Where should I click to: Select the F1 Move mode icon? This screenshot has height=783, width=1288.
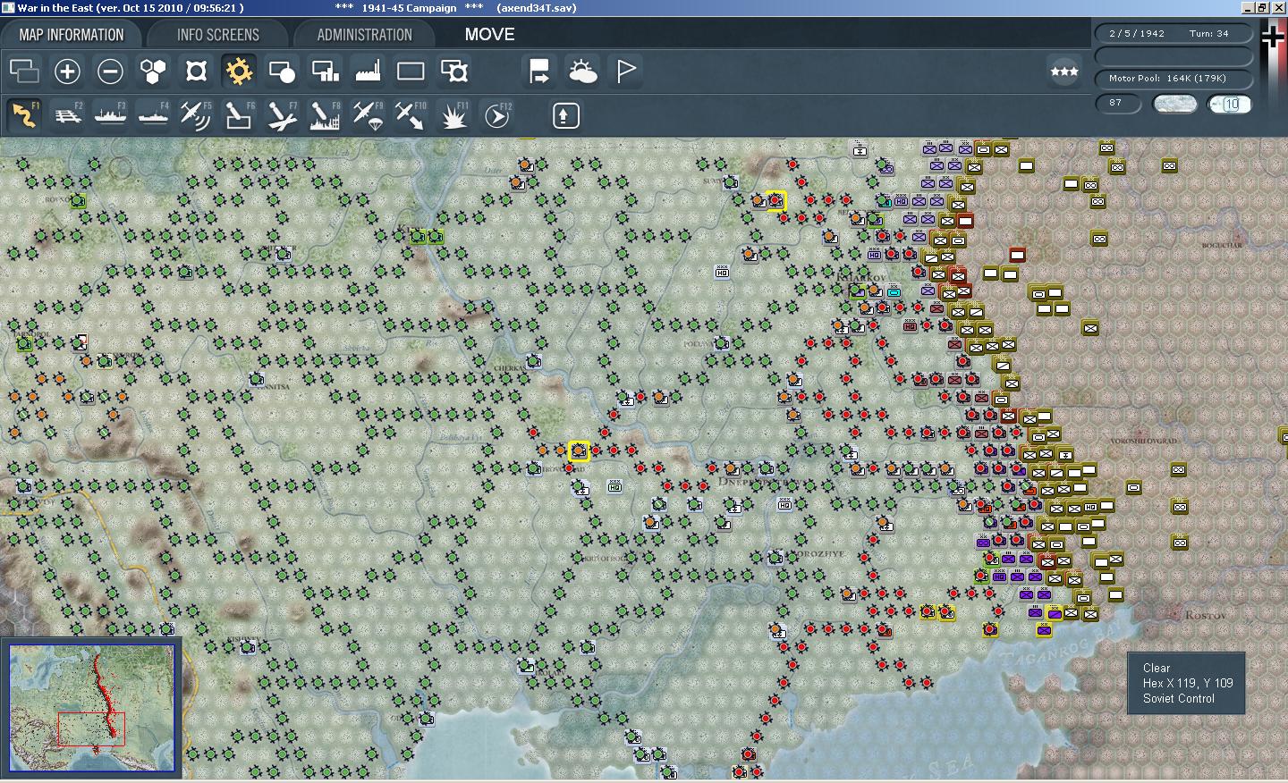pyautogui.click(x=24, y=115)
